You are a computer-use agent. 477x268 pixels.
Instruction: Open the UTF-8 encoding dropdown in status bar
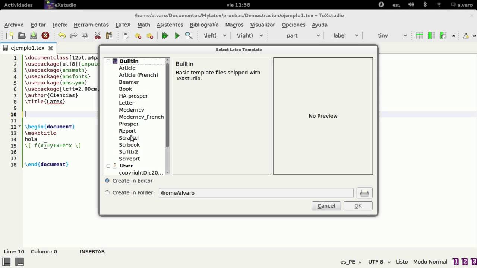click(x=379, y=262)
